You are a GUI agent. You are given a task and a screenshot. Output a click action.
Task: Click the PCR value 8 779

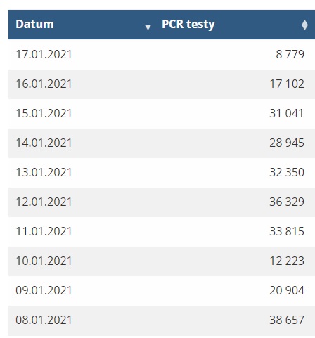pos(290,54)
